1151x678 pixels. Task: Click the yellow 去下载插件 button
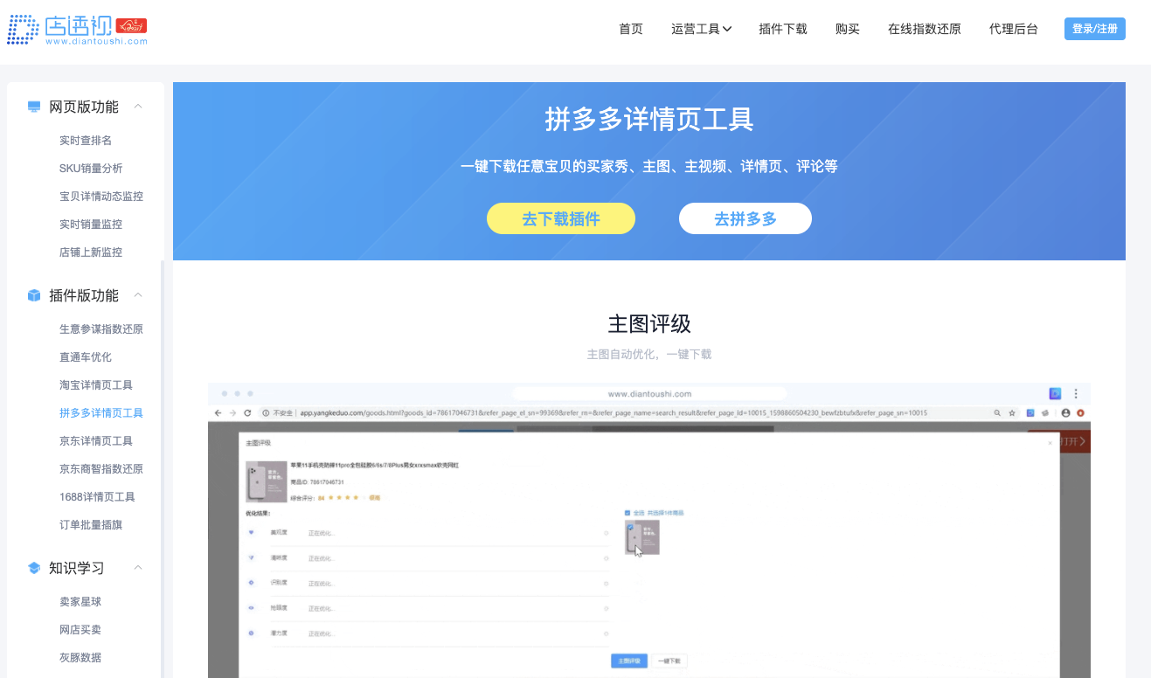561,218
